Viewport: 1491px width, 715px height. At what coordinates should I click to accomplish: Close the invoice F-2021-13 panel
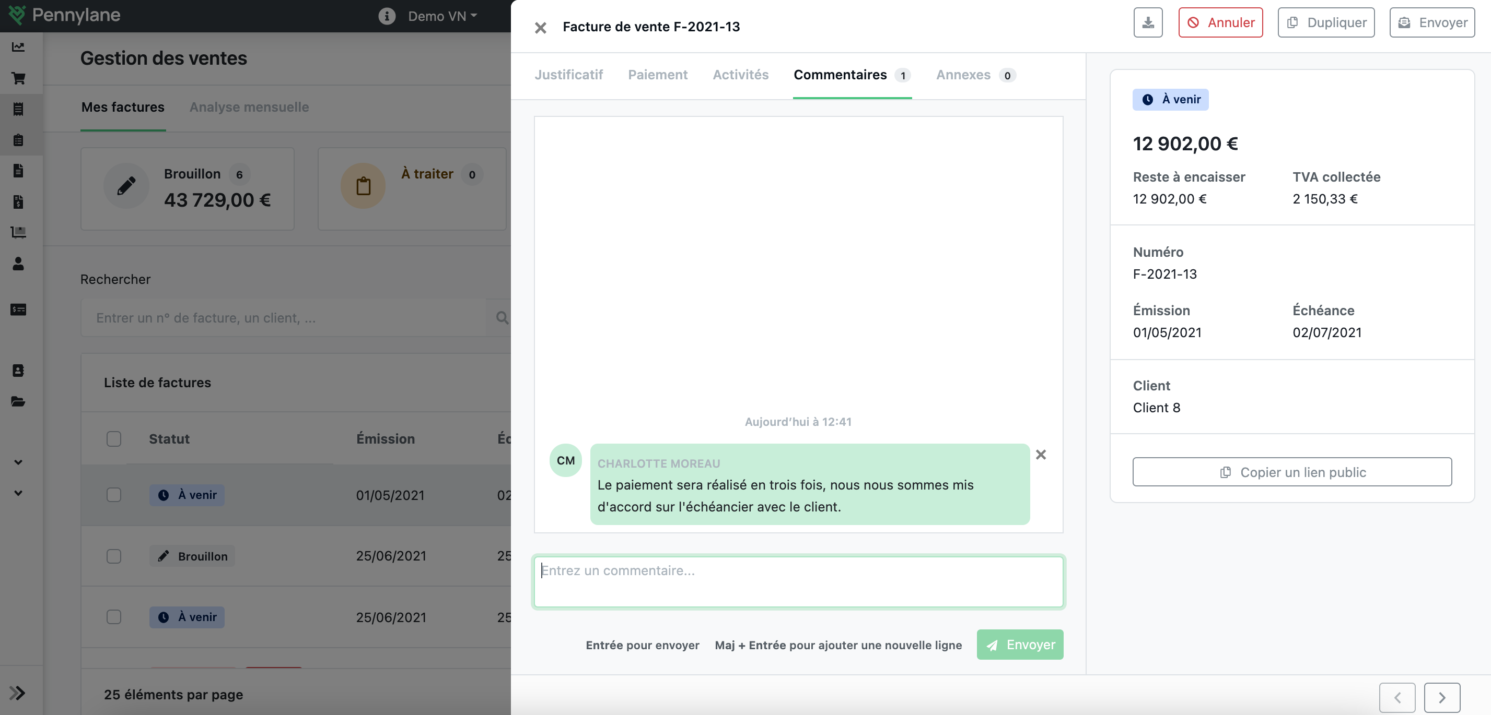point(540,27)
